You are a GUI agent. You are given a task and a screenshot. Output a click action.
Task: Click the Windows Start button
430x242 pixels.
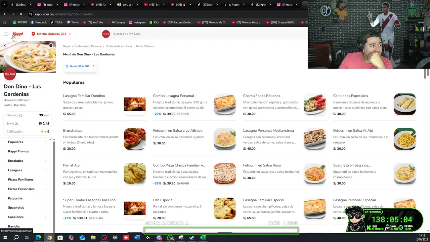[5, 238]
